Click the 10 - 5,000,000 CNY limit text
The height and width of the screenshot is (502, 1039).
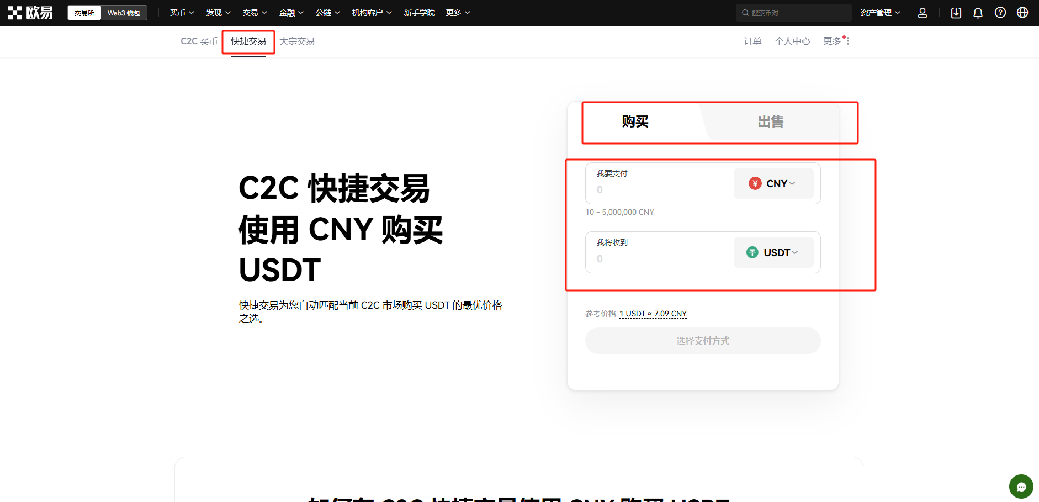pyautogui.click(x=619, y=212)
